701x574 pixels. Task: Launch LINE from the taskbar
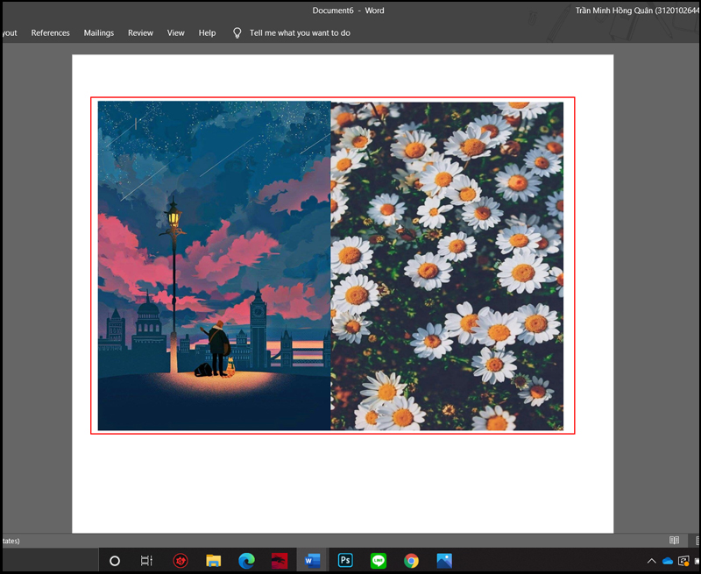(379, 561)
